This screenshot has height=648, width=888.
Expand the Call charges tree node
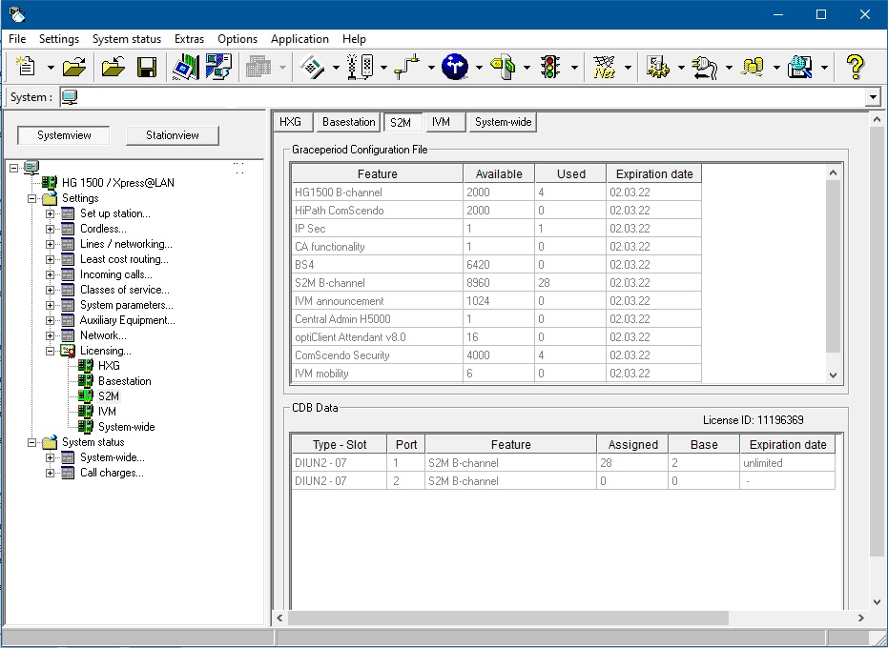[x=51, y=473]
